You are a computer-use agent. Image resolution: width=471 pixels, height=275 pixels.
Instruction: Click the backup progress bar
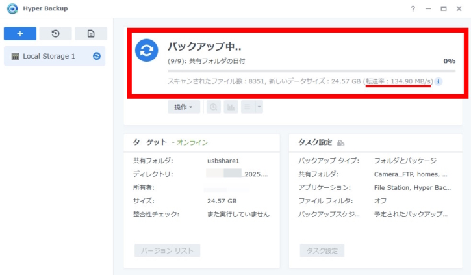(311, 71)
